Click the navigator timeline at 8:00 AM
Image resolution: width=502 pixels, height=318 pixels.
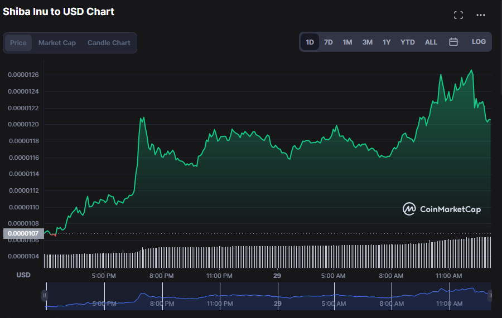click(392, 304)
